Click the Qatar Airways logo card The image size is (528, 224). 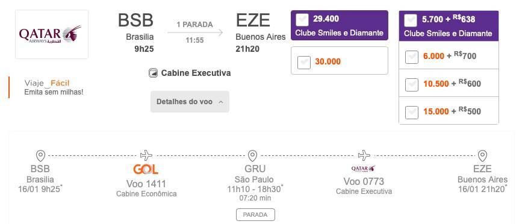(52, 34)
